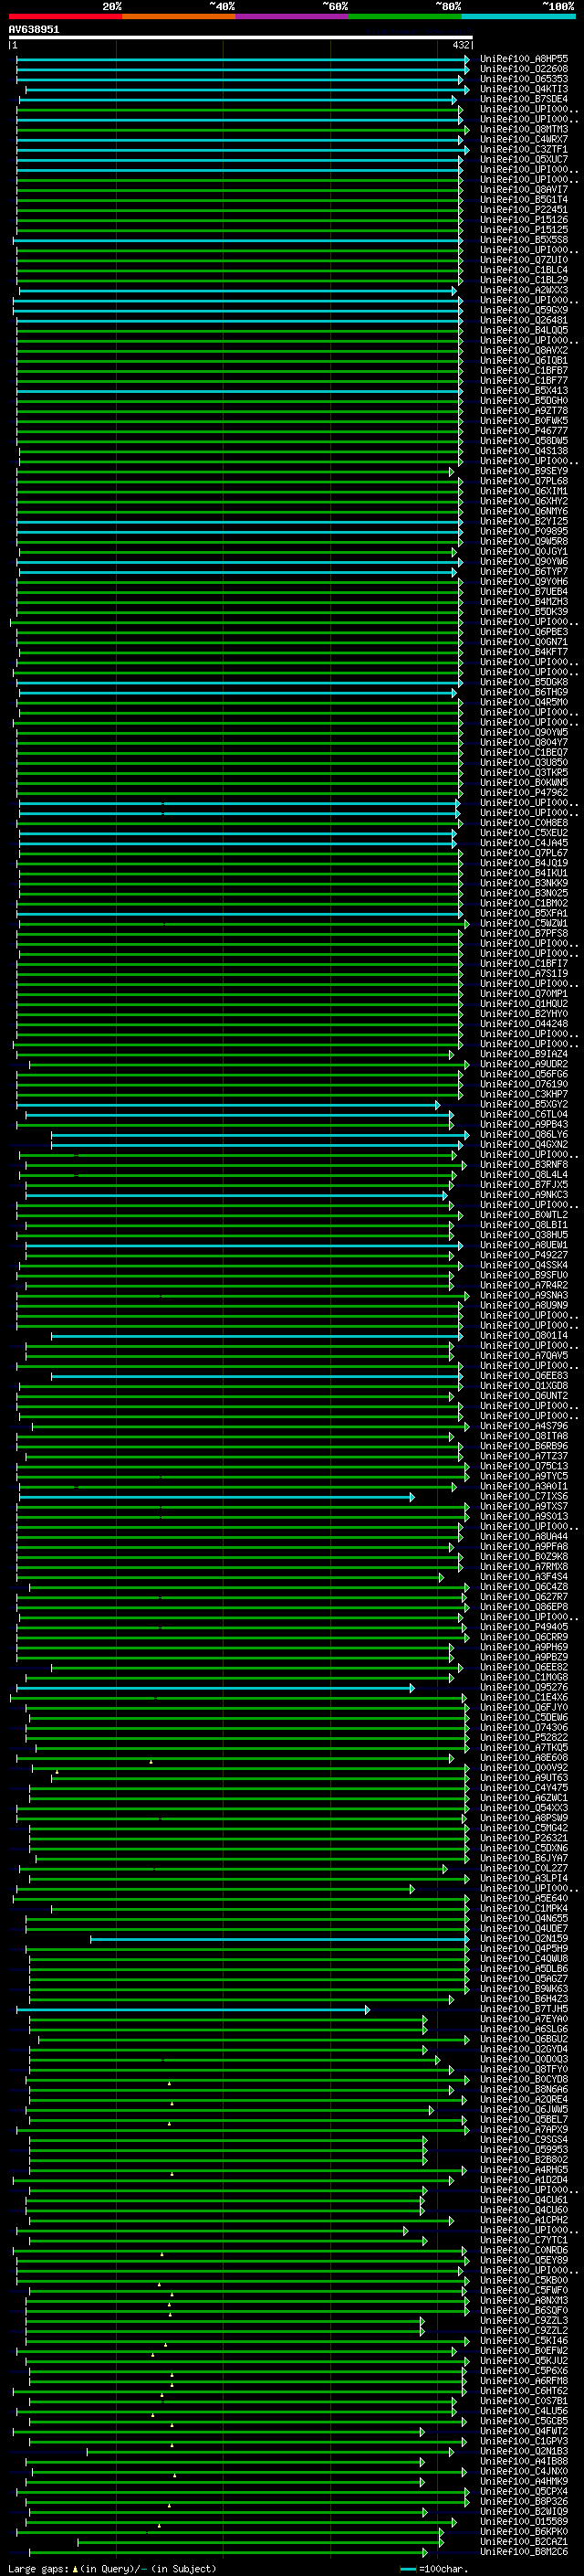Screen dimensions: 584x2576
Task: Click the UniRef100_A2WXX3 label
Action: 524,290
